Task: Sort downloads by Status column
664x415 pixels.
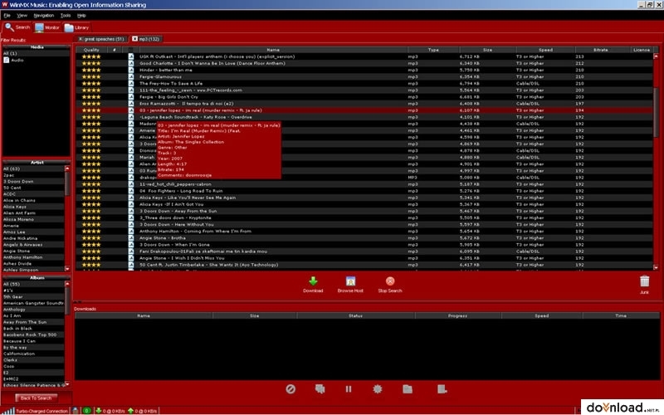Action: (x=355, y=315)
